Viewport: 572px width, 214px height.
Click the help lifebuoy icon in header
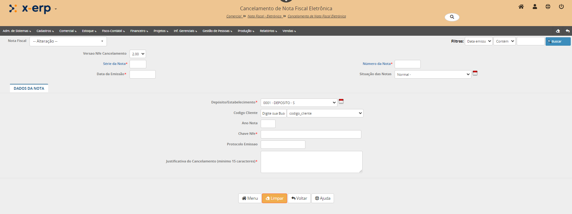(548, 7)
